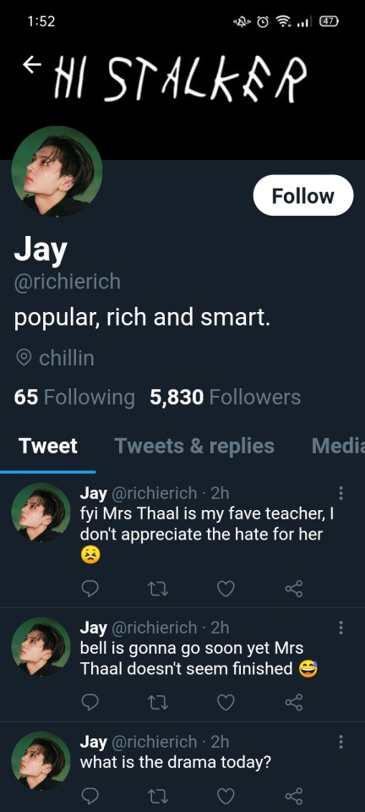Go back using the arrow icon

tap(32, 65)
